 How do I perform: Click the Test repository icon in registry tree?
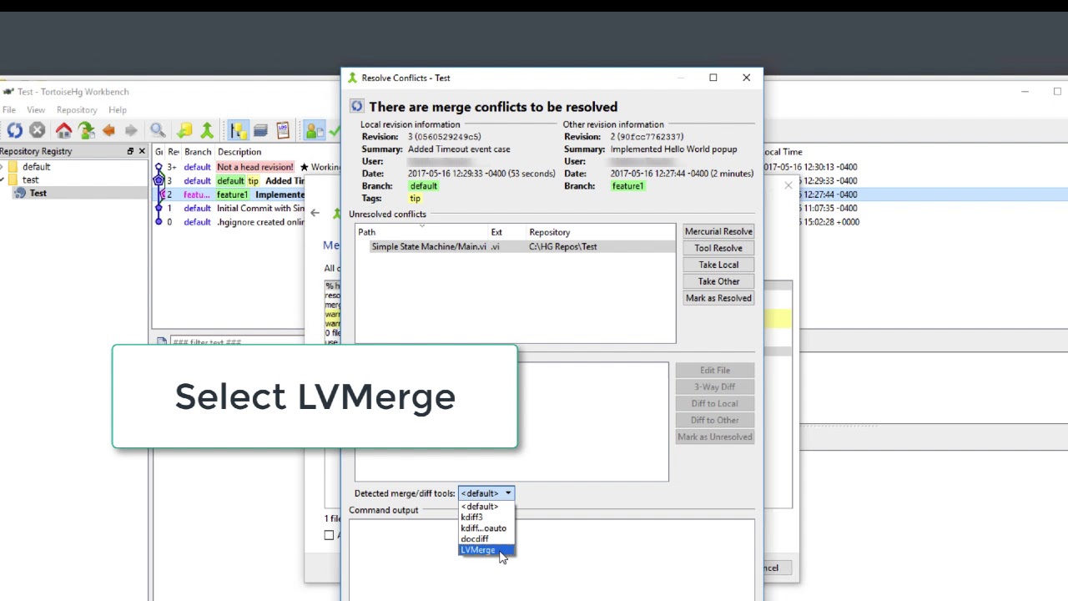21,194
